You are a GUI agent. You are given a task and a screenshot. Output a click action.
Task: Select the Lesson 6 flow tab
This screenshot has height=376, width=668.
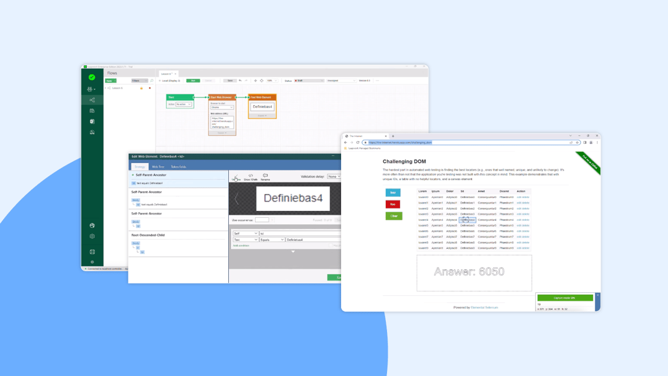[x=166, y=73]
